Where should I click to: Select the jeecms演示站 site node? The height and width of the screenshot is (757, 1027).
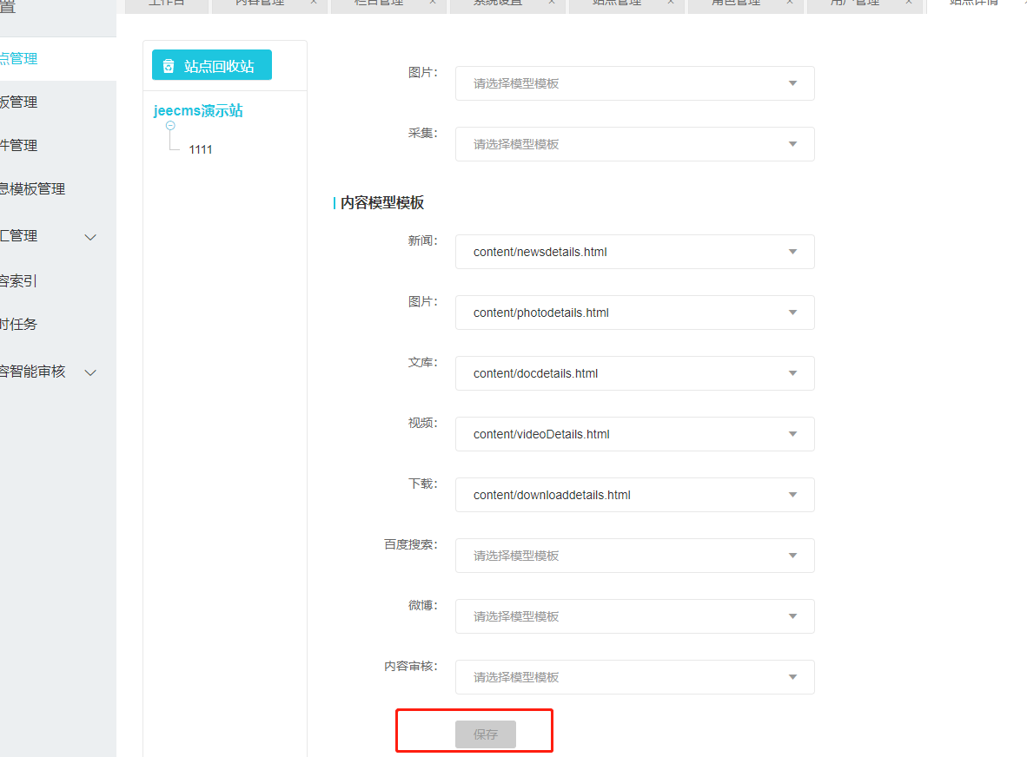(x=198, y=110)
